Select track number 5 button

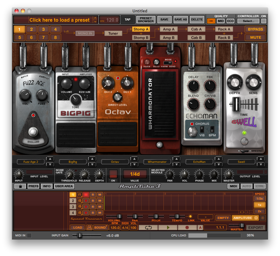(x=20, y=37)
